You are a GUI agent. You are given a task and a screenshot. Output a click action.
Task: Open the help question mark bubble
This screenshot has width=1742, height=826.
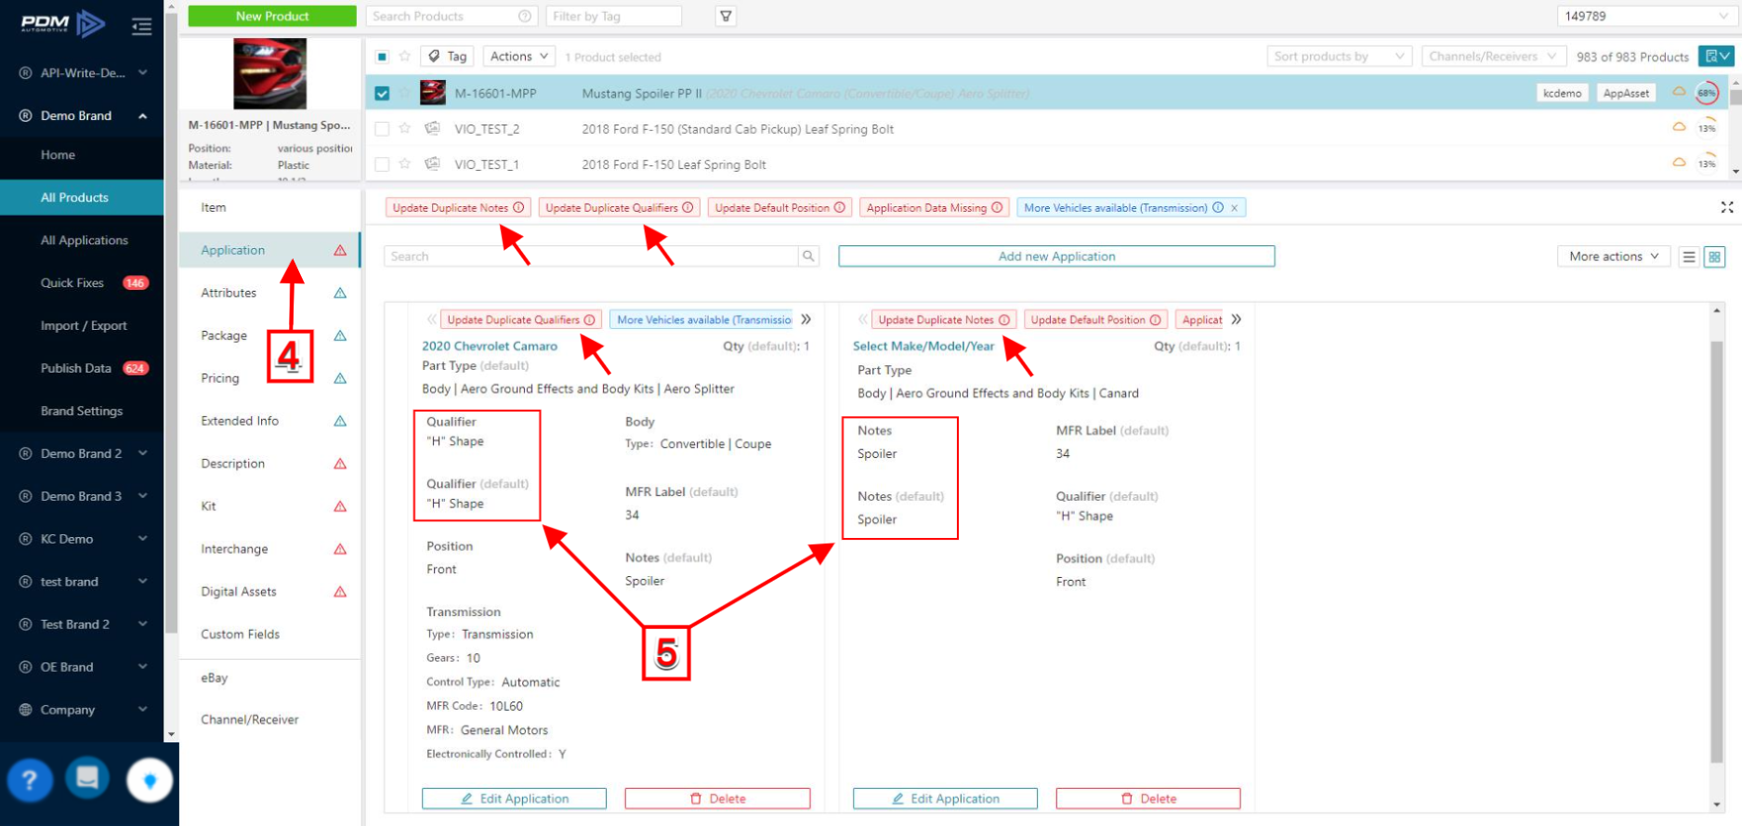pyautogui.click(x=30, y=779)
